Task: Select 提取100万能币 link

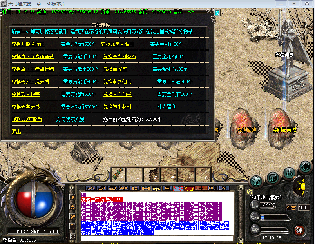Action: point(27,119)
